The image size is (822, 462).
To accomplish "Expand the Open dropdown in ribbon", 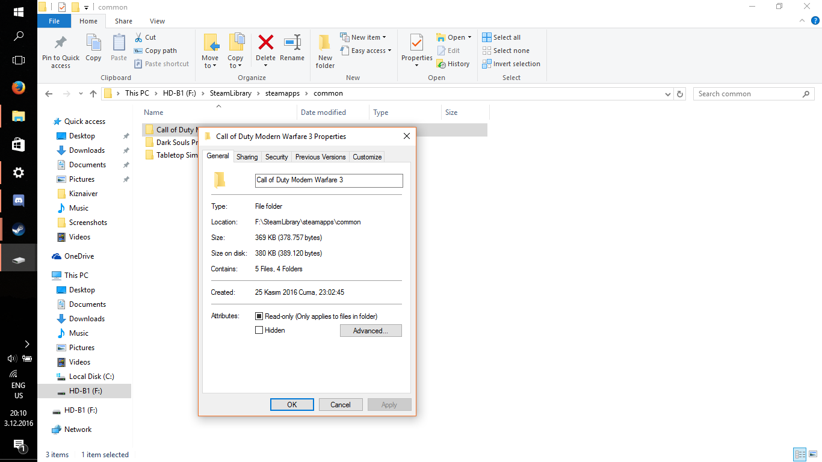I will [x=469, y=37].
